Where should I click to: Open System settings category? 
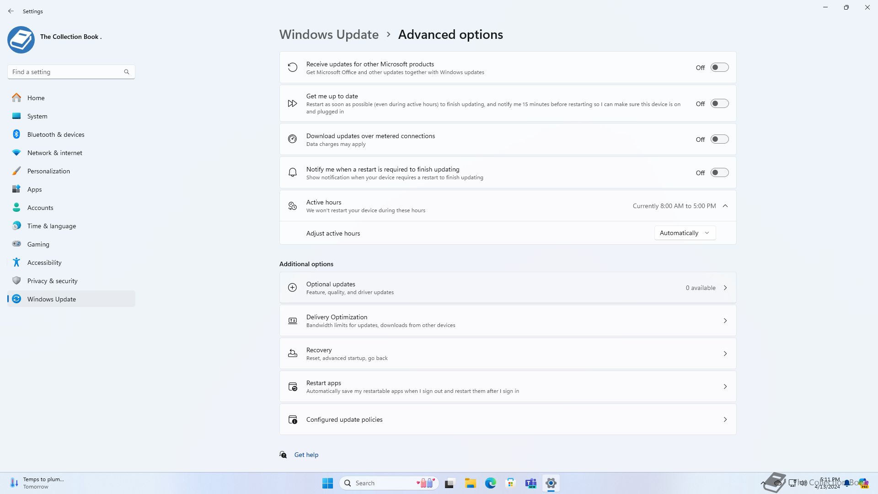71,116
